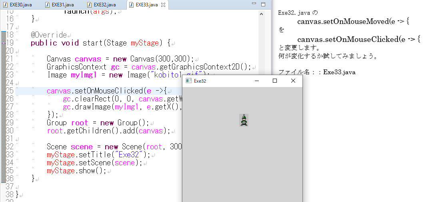Click the "root.getChildren().add(canvas);" line
The height and width of the screenshot is (202, 428).
coord(109,131)
